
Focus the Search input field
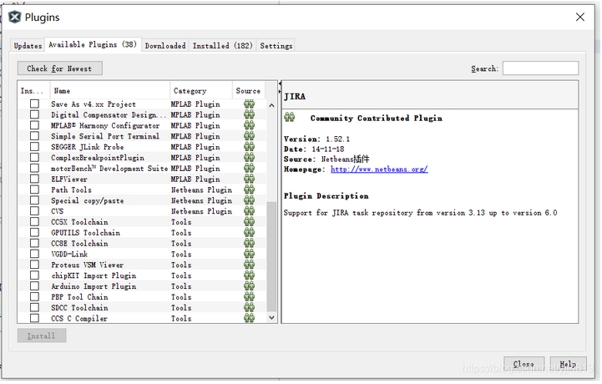pos(540,68)
